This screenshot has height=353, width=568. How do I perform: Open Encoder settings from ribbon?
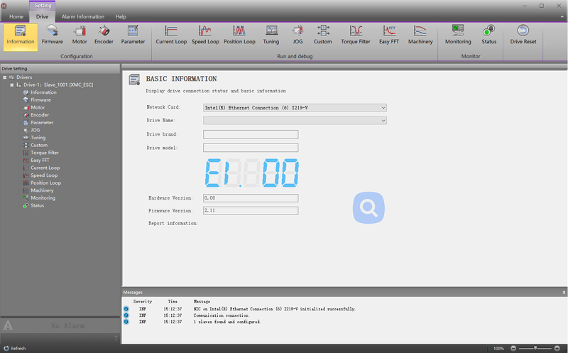coord(104,34)
